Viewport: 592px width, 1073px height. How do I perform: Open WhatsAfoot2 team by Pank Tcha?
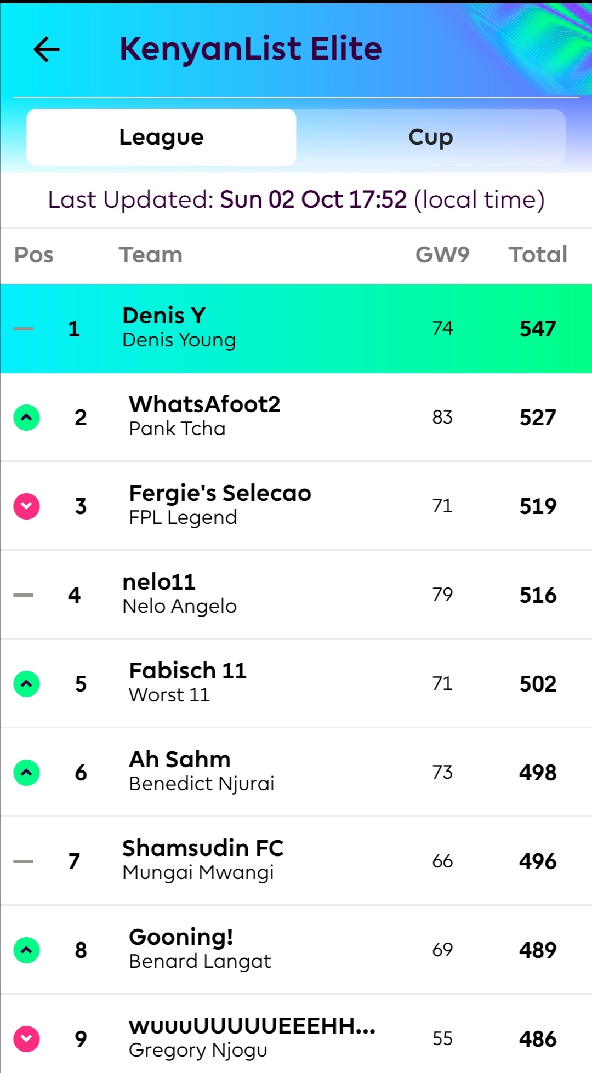coord(296,418)
